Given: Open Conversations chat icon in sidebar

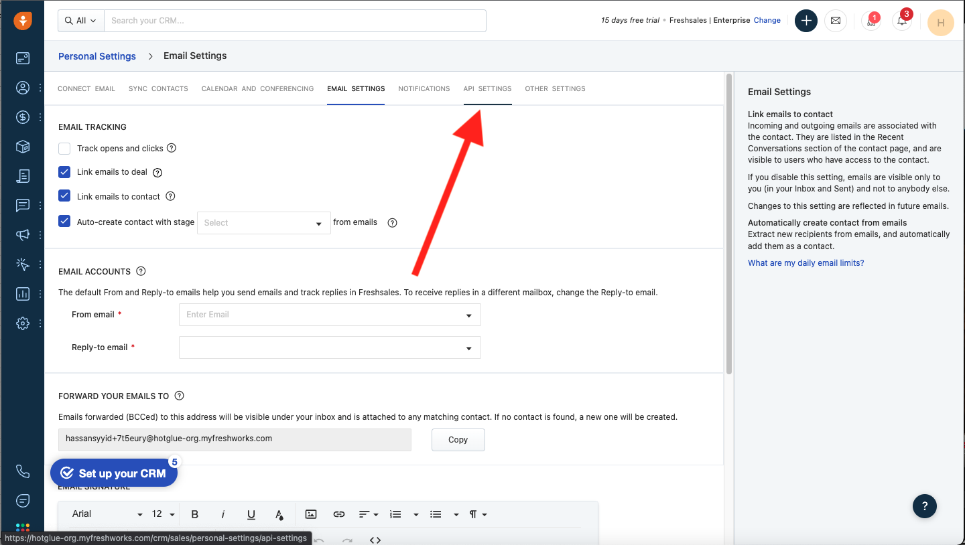Looking at the screenshot, I should click(x=23, y=206).
